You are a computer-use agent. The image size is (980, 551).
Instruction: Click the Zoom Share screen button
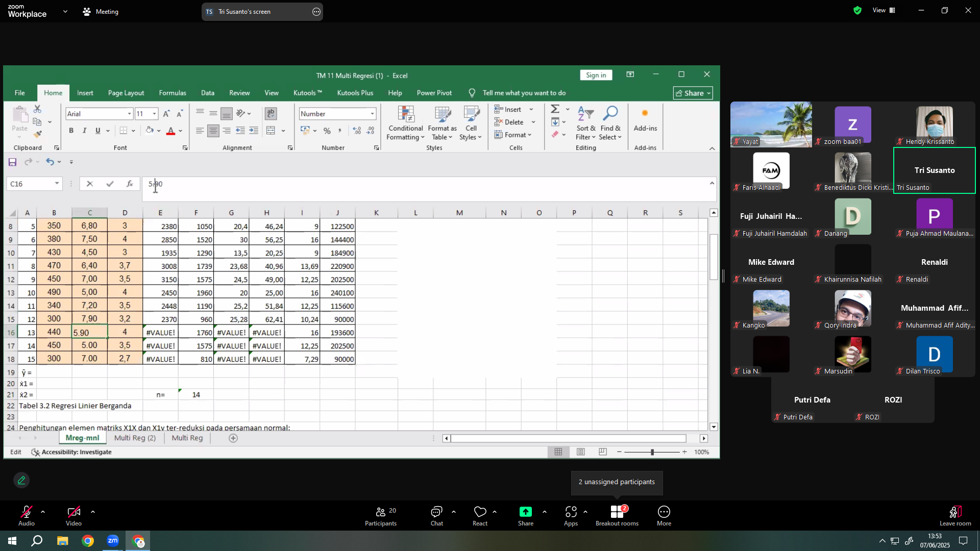[x=526, y=516]
